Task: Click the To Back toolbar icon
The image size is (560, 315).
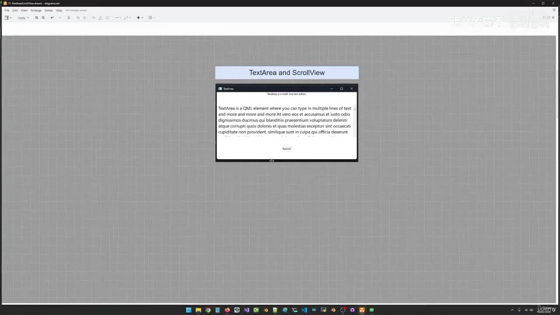Action: coord(85,18)
